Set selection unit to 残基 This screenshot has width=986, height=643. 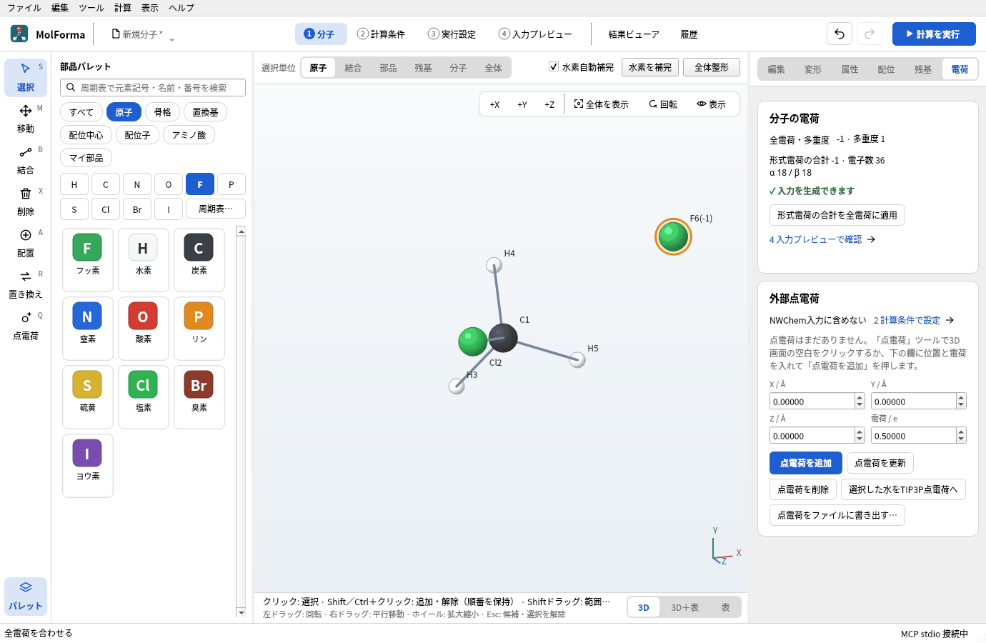423,68
